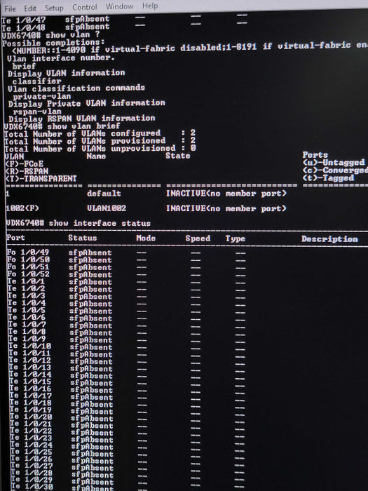Click the Description column header text

point(329,239)
